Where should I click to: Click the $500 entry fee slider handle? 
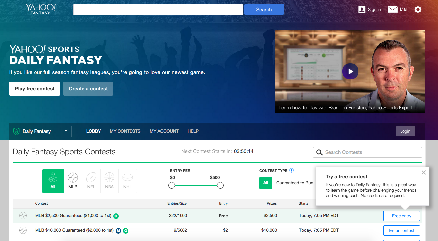220,185
